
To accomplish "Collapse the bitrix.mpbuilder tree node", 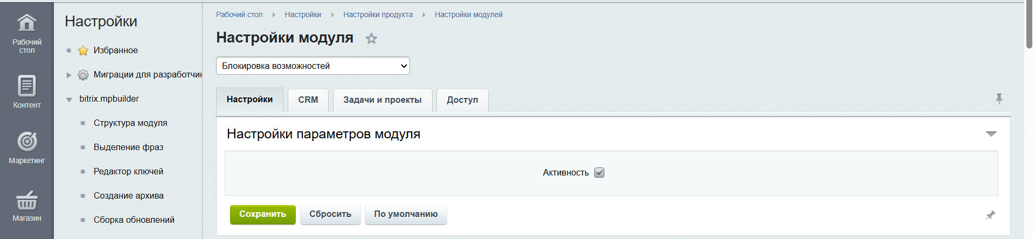I will click(69, 100).
